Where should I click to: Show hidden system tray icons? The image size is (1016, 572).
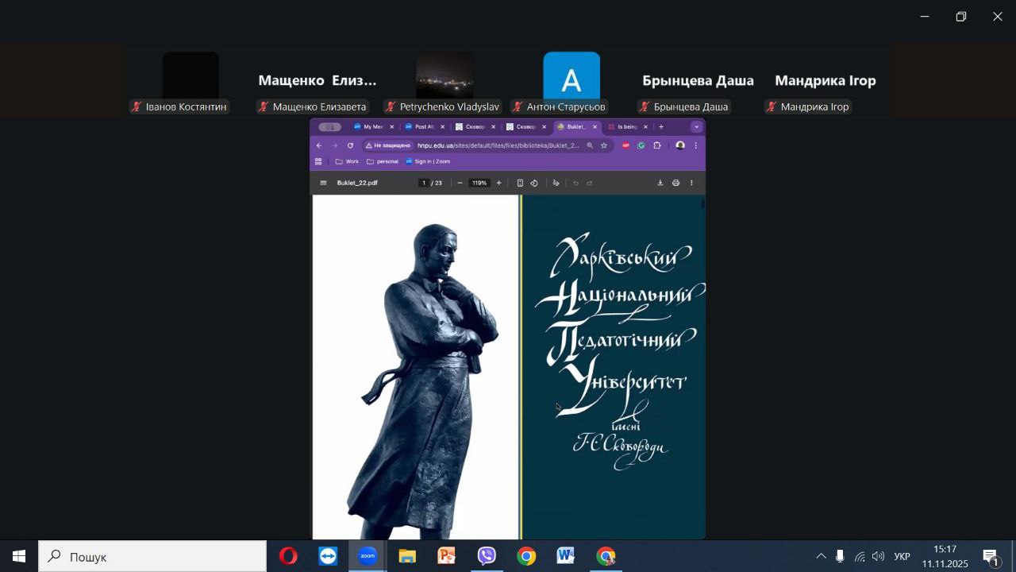tap(821, 556)
